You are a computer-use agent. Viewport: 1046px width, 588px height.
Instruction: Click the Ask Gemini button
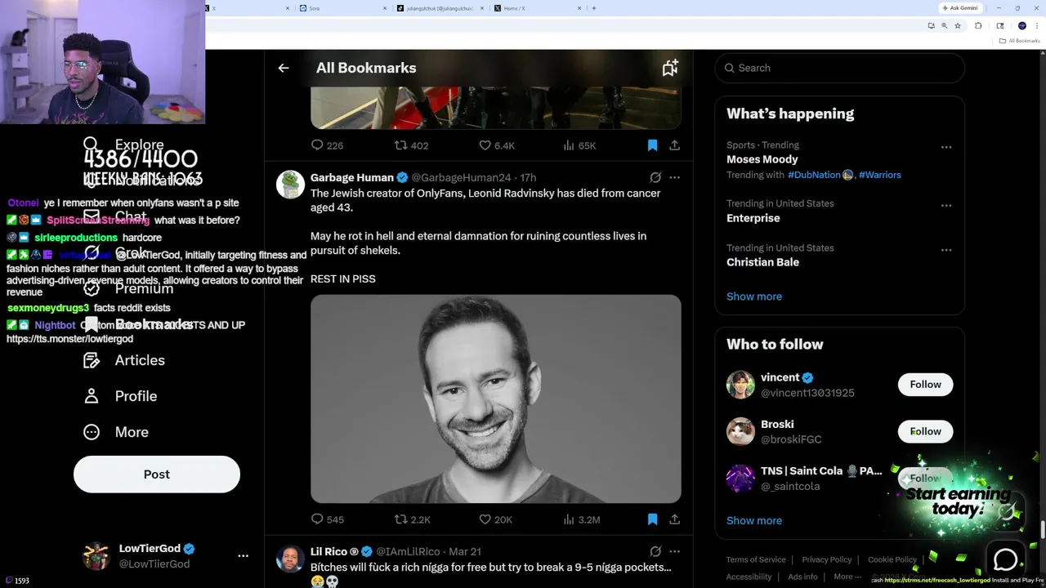[x=960, y=8]
